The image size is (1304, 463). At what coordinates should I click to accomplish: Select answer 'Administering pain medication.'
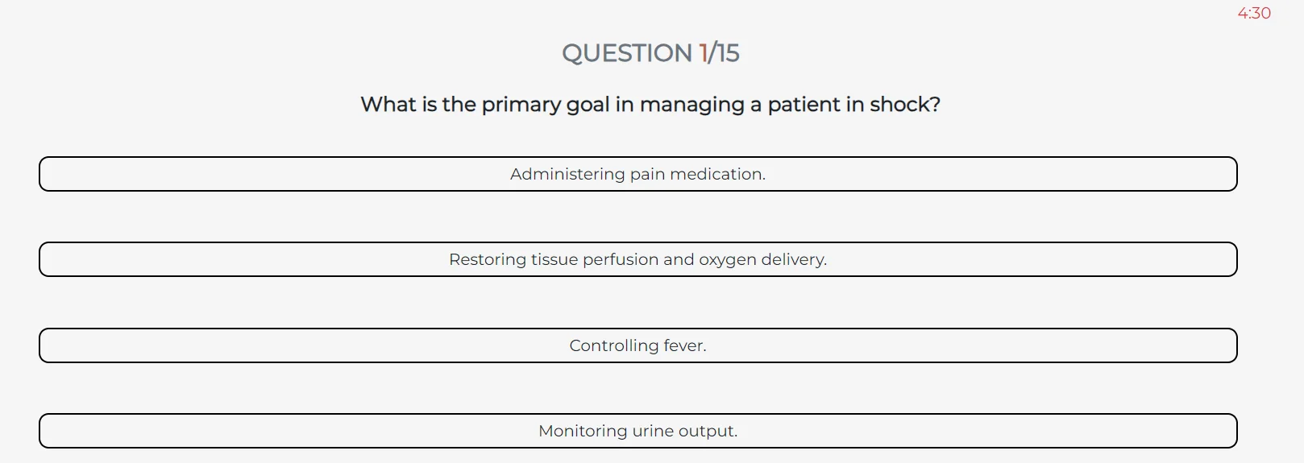coord(637,174)
